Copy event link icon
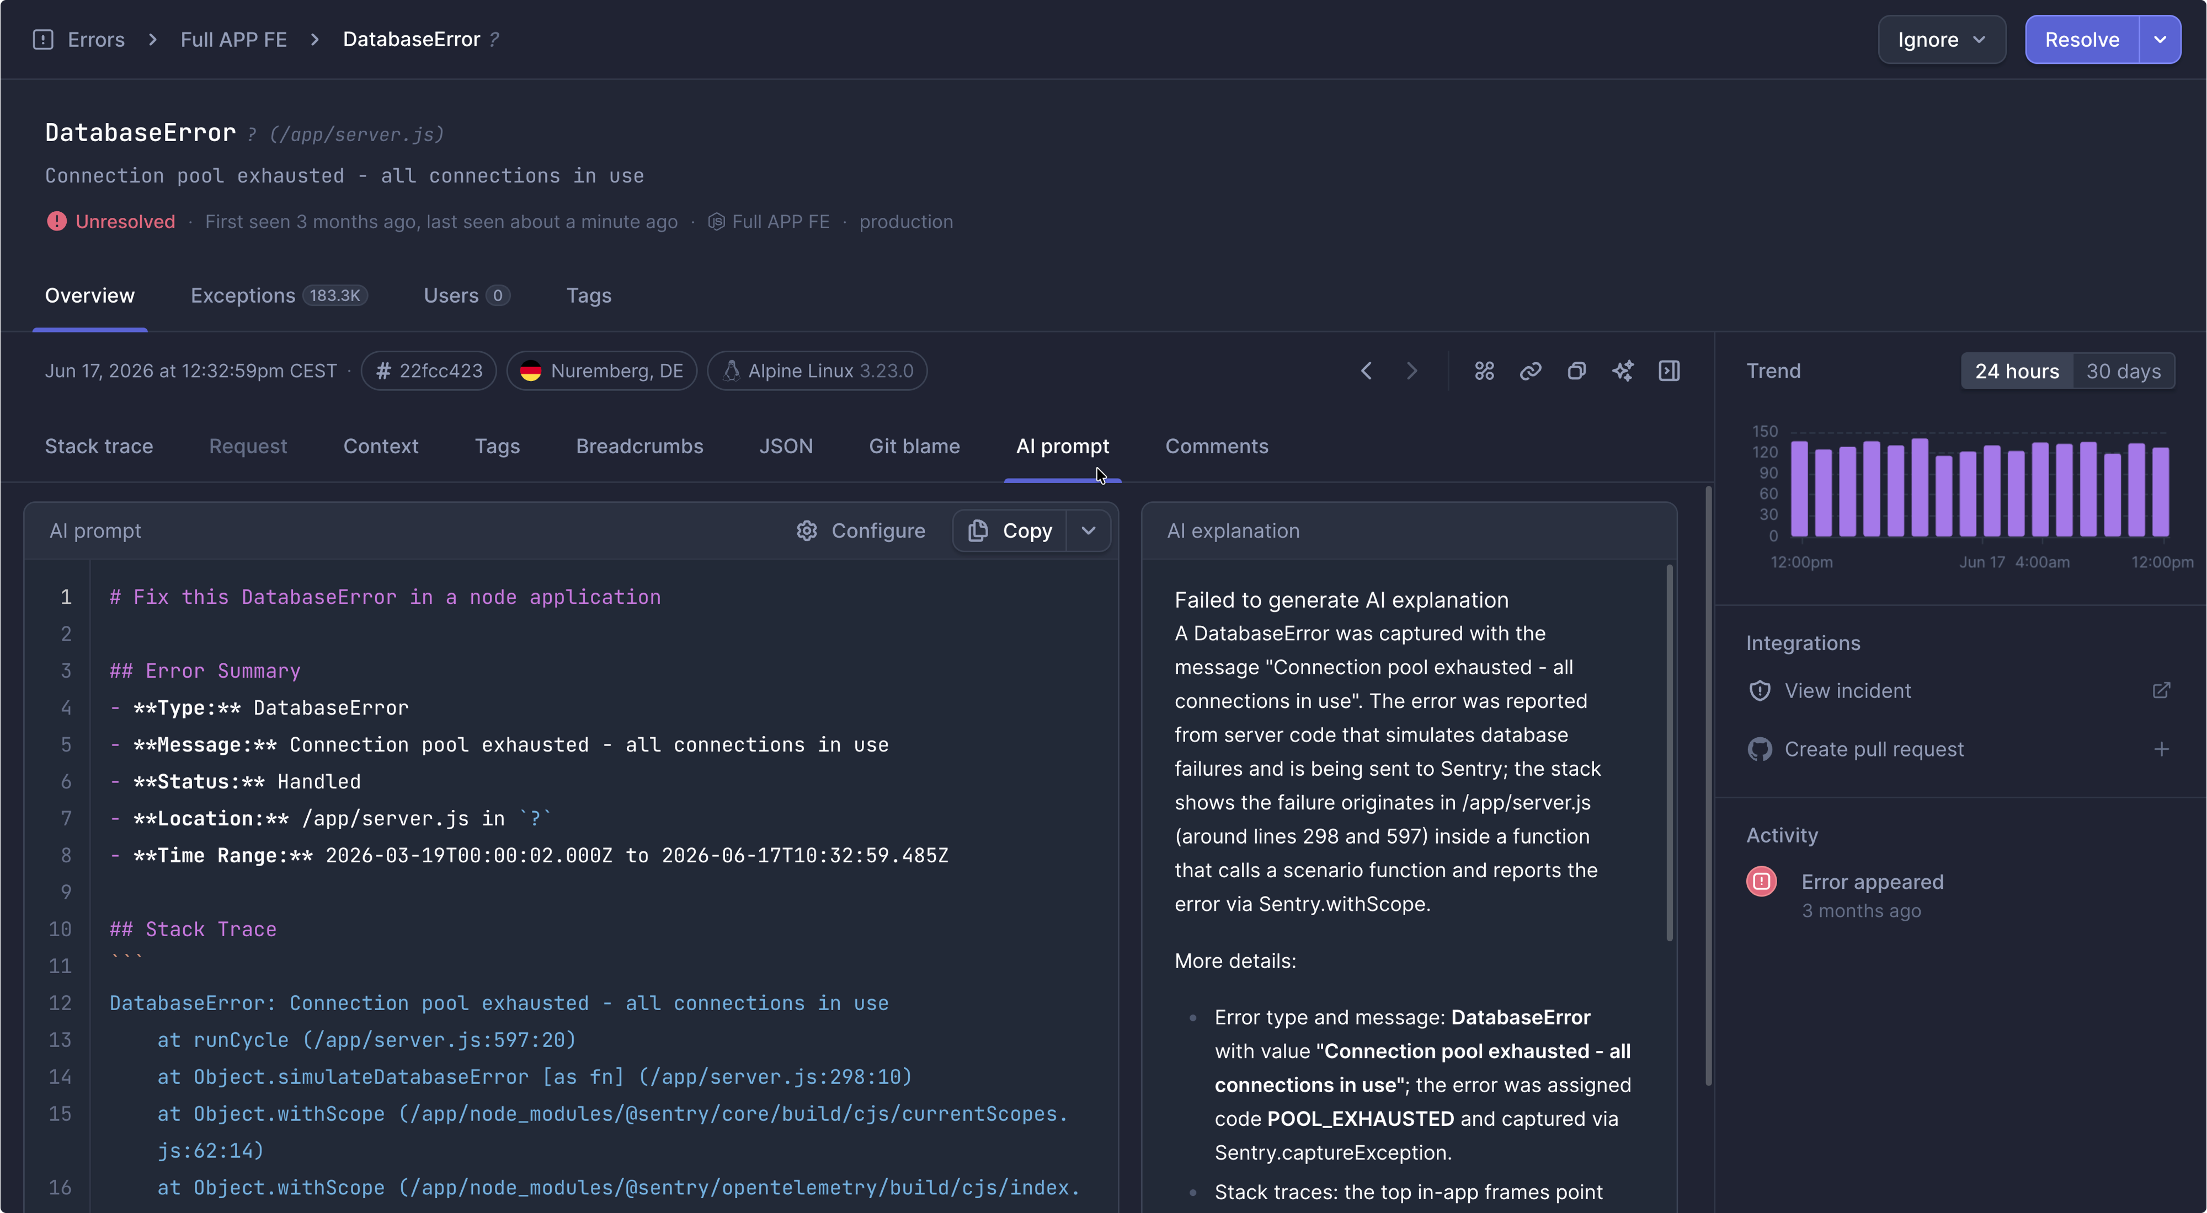The height and width of the screenshot is (1213, 2207). [x=1530, y=371]
